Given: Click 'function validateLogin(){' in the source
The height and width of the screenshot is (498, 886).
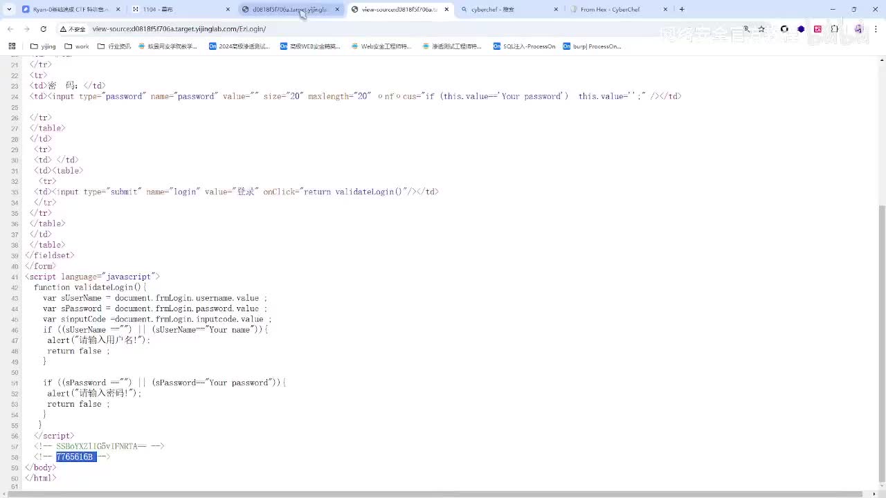Looking at the screenshot, I should 90,287.
